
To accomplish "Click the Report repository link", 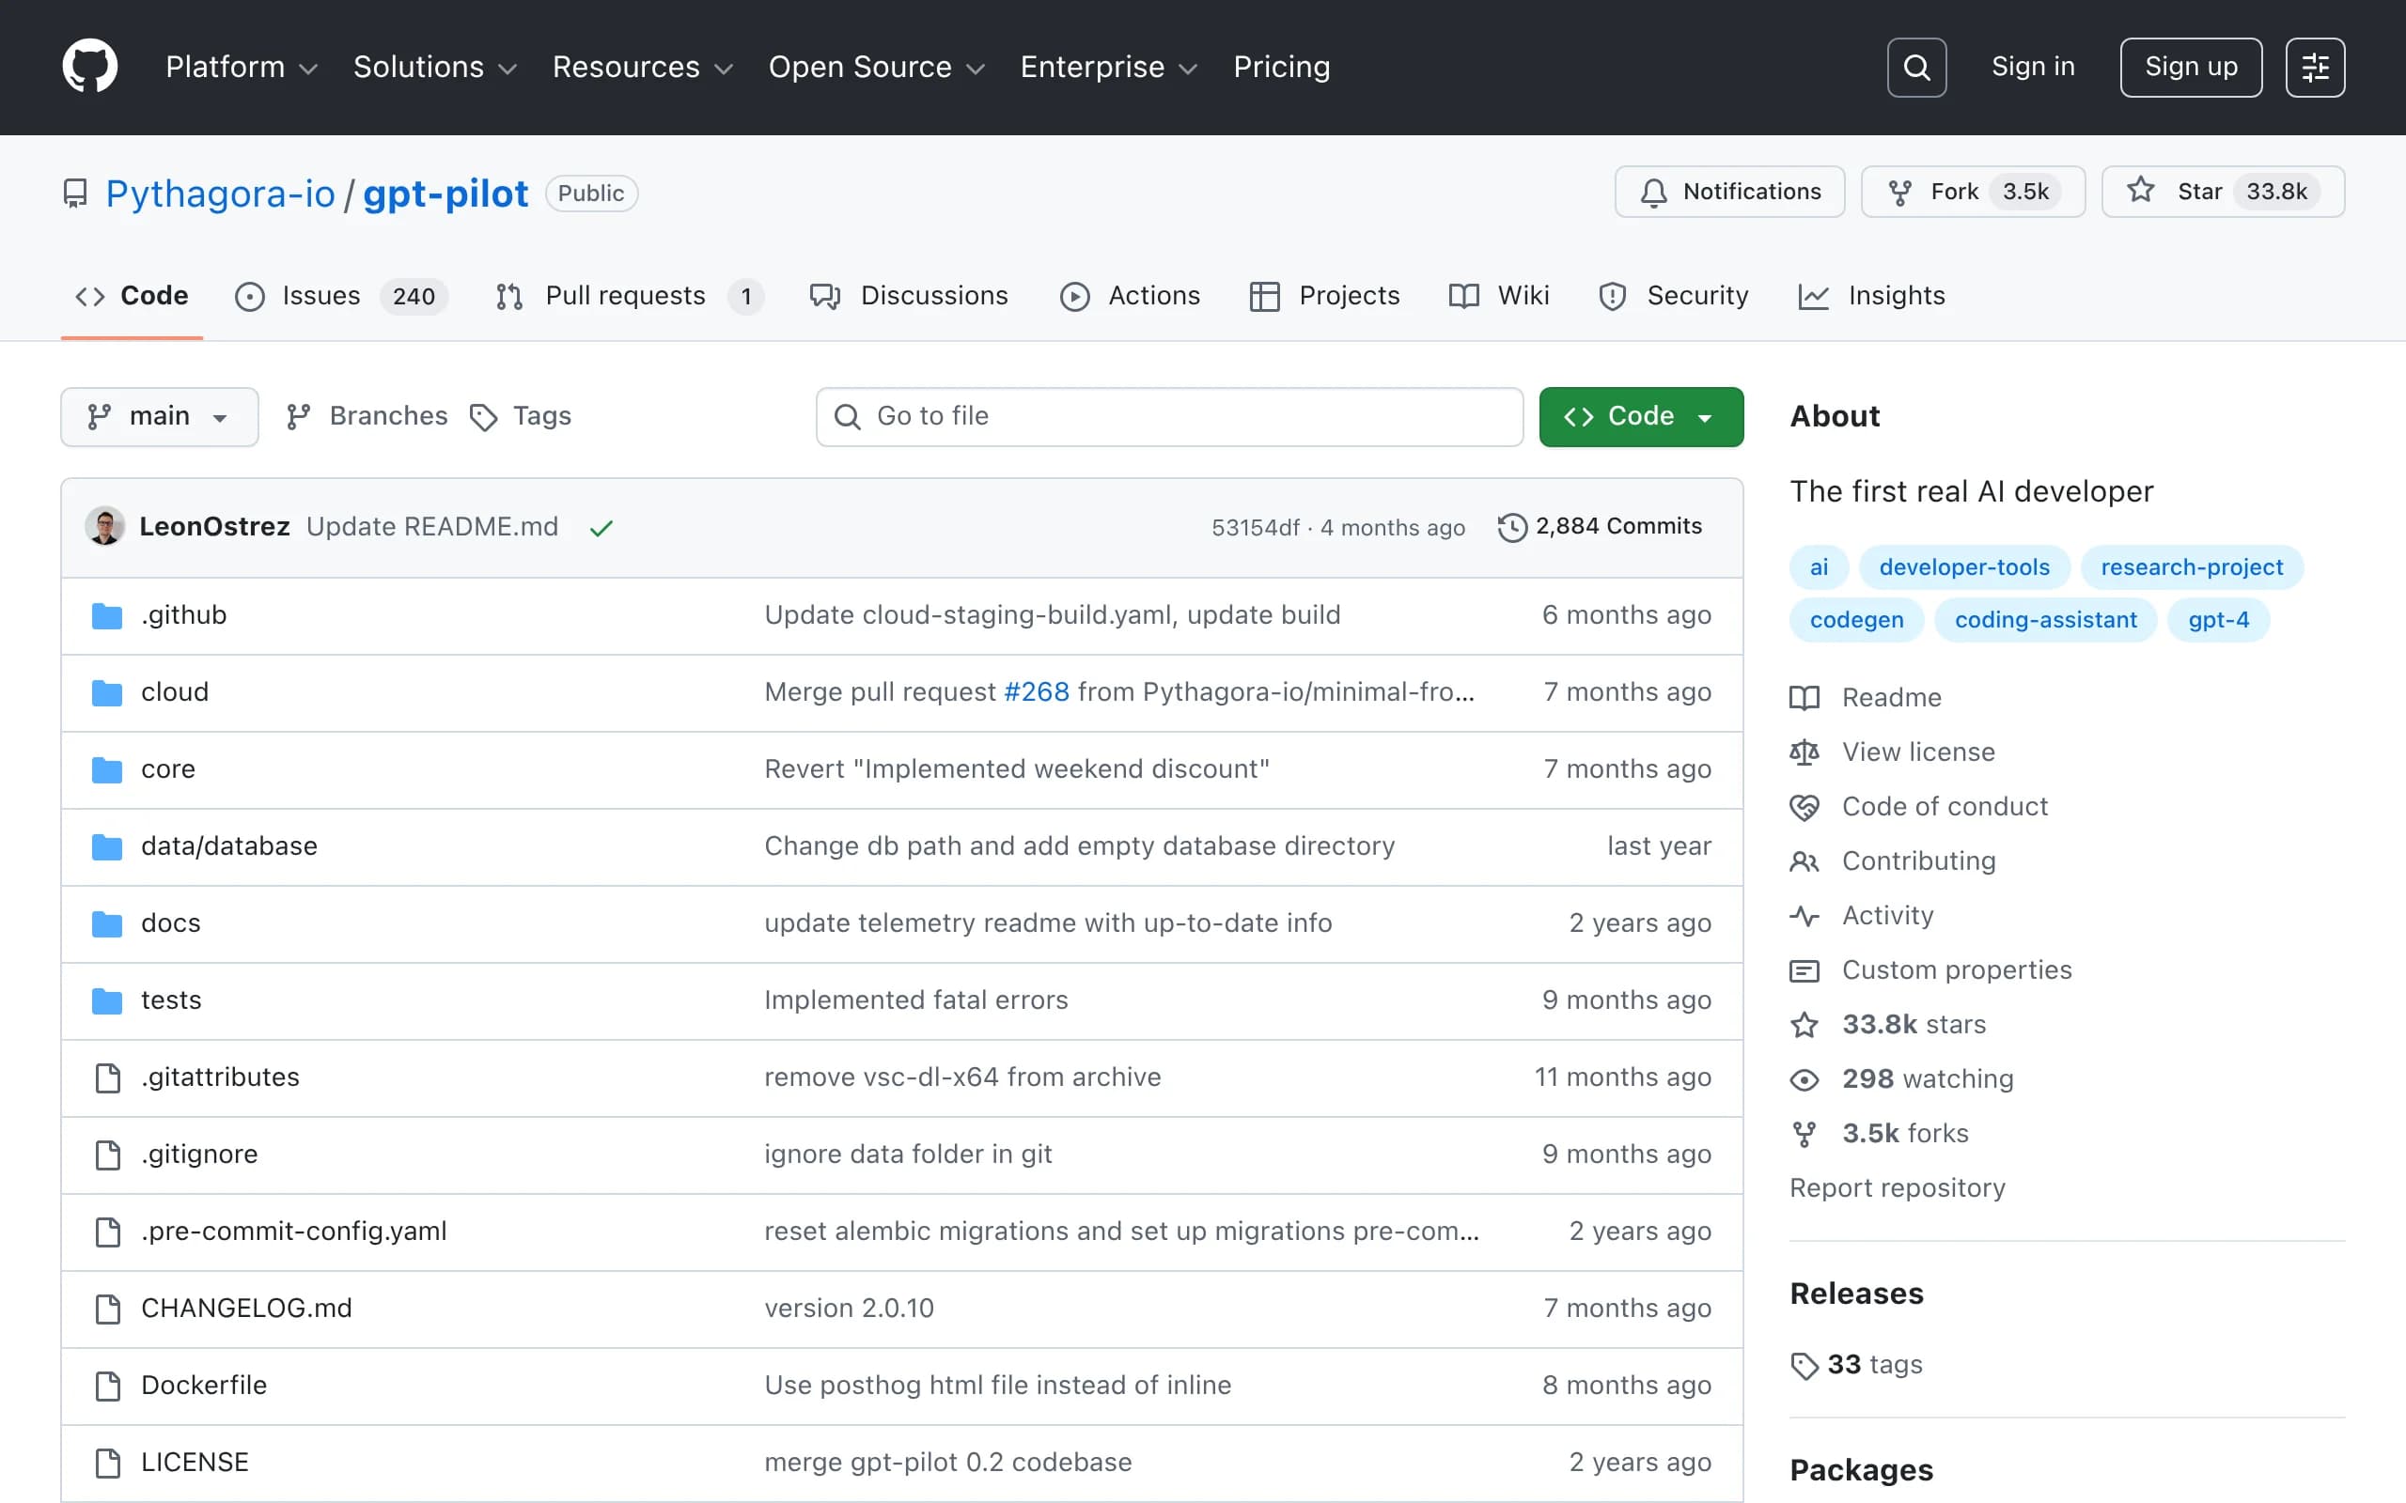I will point(1897,1189).
